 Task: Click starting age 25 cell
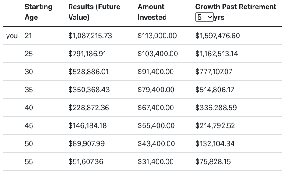pyautogui.click(x=29, y=54)
